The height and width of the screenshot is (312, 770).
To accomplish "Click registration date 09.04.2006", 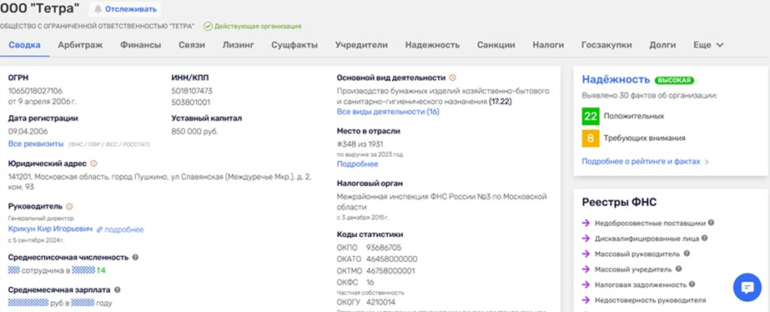I will (28, 132).
